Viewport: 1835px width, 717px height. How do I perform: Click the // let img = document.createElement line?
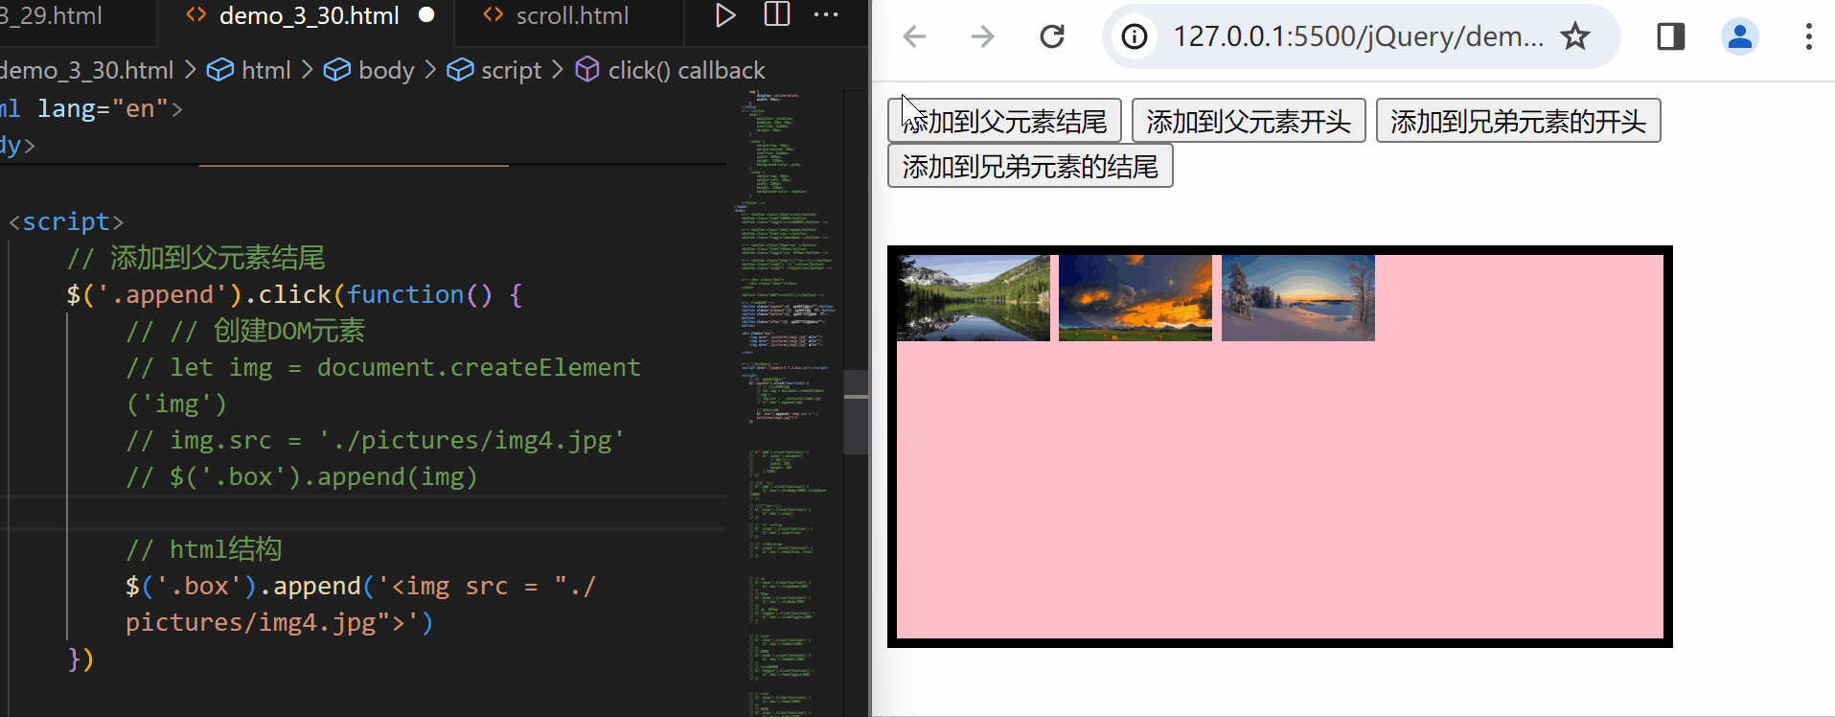pyautogui.click(x=383, y=367)
